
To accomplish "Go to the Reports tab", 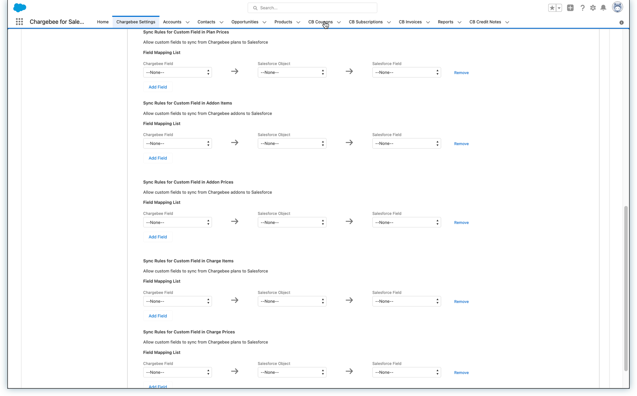I will [x=445, y=22].
